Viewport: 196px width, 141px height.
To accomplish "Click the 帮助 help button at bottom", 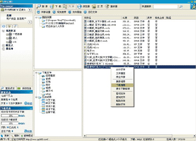I will tap(15, 136).
